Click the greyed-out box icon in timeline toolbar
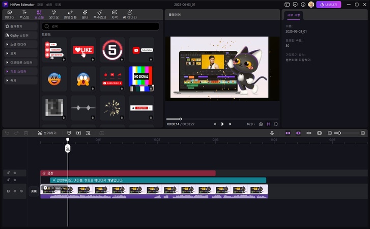 [102, 133]
